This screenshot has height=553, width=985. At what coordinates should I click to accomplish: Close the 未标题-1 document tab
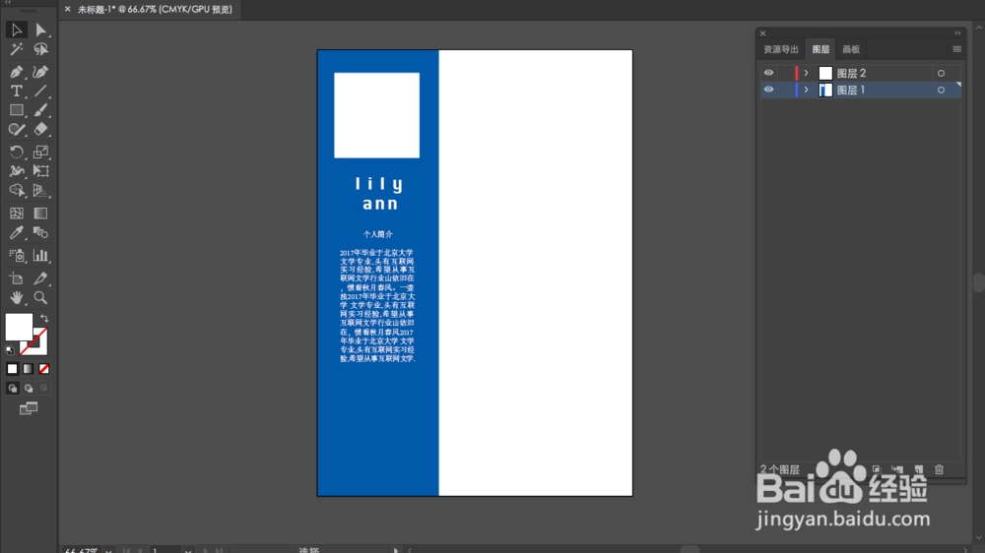click(68, 10)
